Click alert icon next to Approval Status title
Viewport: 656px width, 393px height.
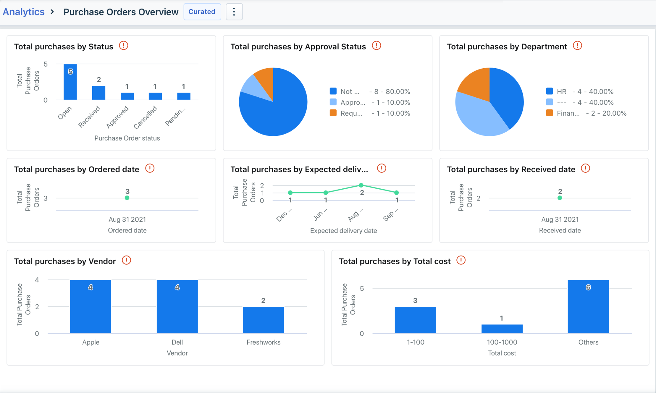[376, 46]
